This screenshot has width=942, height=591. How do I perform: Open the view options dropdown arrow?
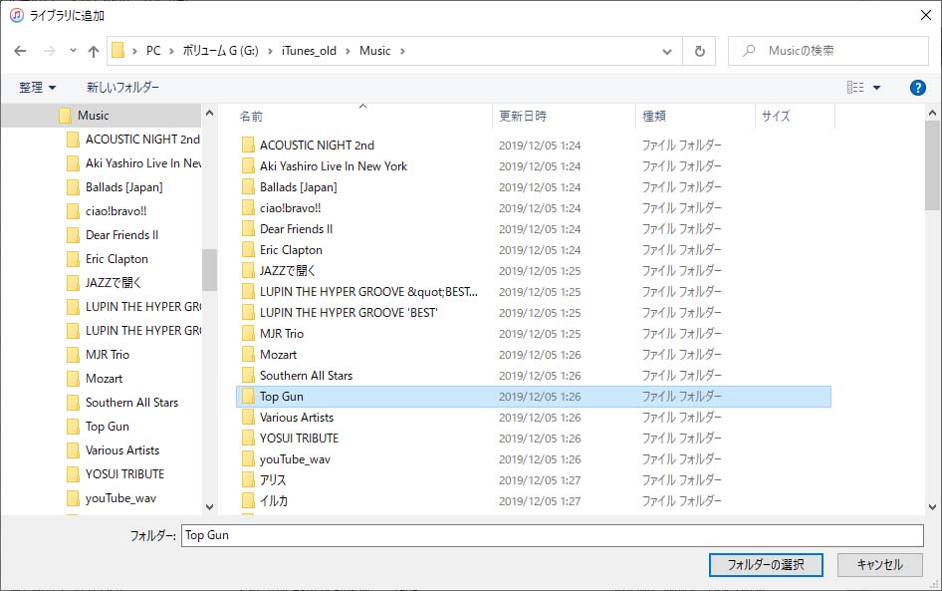(877, 88)
